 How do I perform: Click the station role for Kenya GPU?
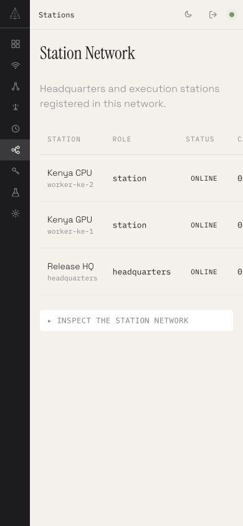click(x=130, y=225)
